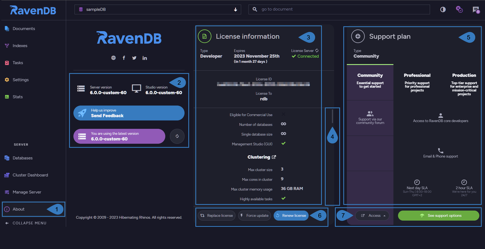Open the Documents menu icon
The image size is (485, 249).
7,28
